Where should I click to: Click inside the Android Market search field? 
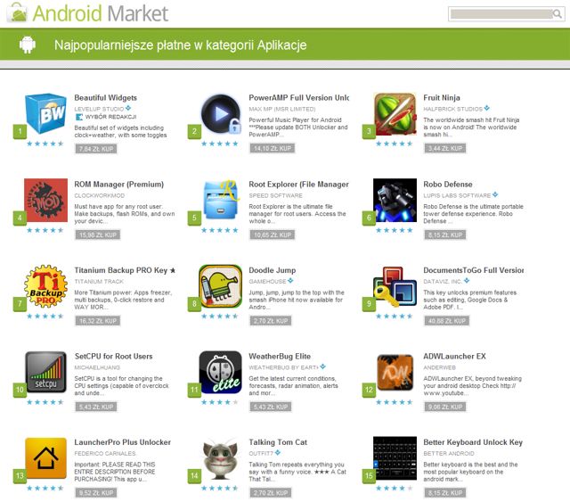(x=501, y=14)
